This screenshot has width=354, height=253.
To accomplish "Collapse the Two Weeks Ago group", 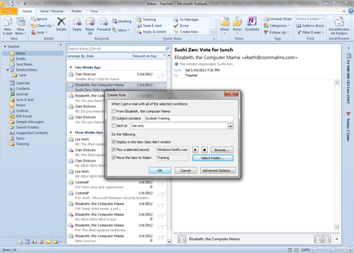I will 71,67.
